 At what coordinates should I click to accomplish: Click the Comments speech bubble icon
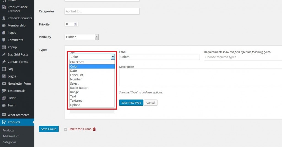click(4, 40)
